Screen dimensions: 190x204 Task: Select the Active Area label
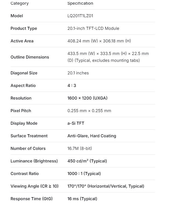coord(22,41)
